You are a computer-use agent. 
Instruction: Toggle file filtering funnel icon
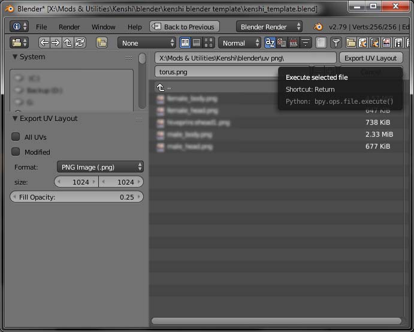tap(336, 43)
